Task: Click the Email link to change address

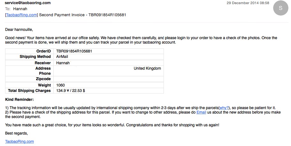Action: 201,112
